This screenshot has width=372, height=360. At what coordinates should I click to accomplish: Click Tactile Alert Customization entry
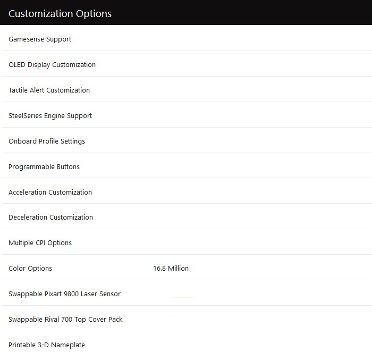(49, 90)
